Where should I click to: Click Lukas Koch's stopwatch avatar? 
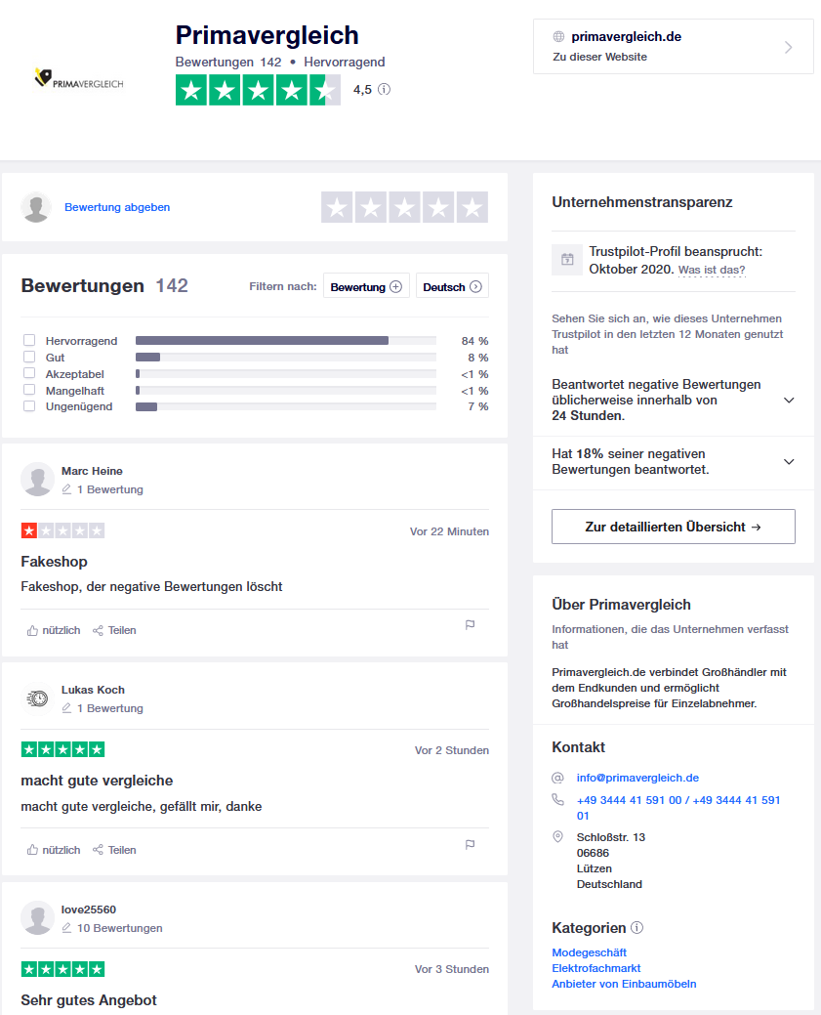pos(37,698)
